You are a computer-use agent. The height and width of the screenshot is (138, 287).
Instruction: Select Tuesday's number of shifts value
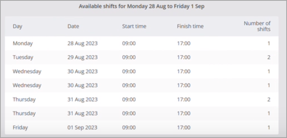269,57
